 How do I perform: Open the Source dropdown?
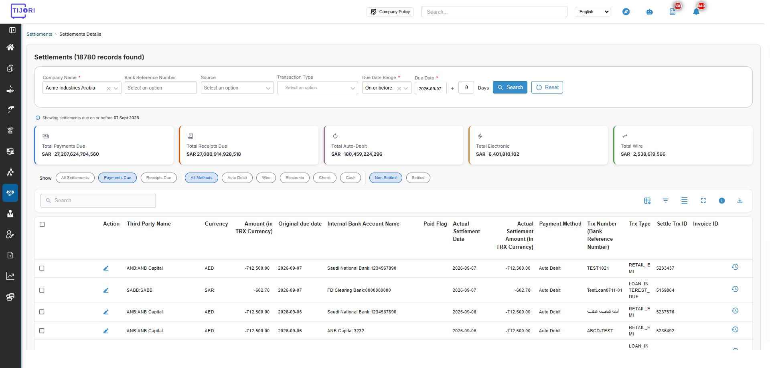pos(237,88)
